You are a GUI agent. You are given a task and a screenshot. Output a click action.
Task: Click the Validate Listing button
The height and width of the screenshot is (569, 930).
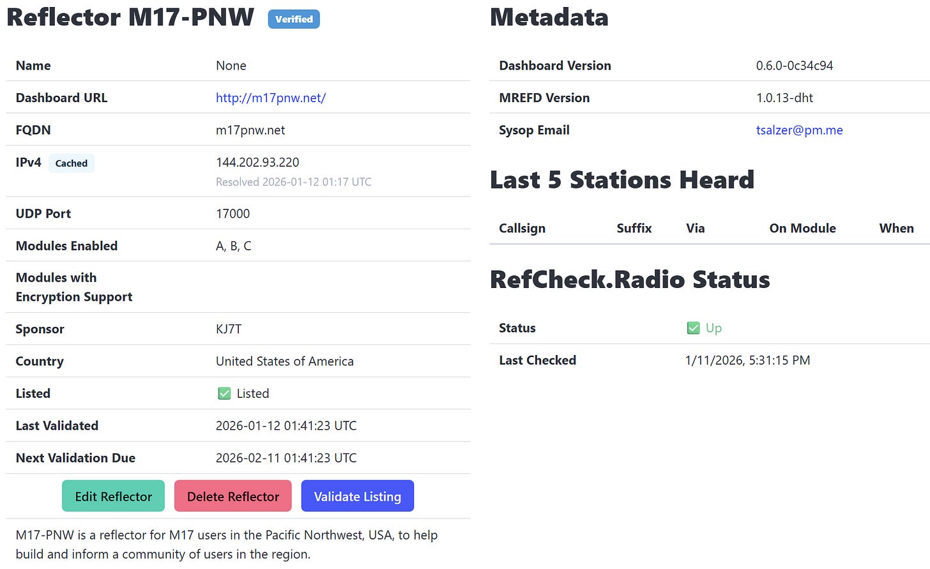point(357,496)
